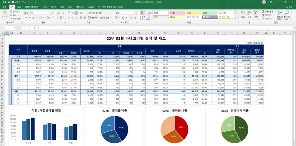Expand Merge & Center (병합하고 가운데 맞춤) options arrow
This screenshot has height=146, width=296.
point(111,17)
